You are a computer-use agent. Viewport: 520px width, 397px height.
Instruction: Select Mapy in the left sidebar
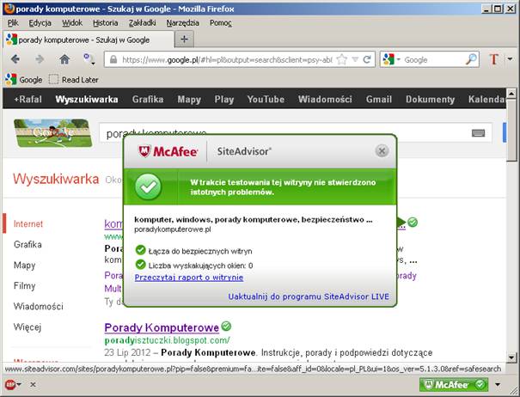click(x=24, y=266)
